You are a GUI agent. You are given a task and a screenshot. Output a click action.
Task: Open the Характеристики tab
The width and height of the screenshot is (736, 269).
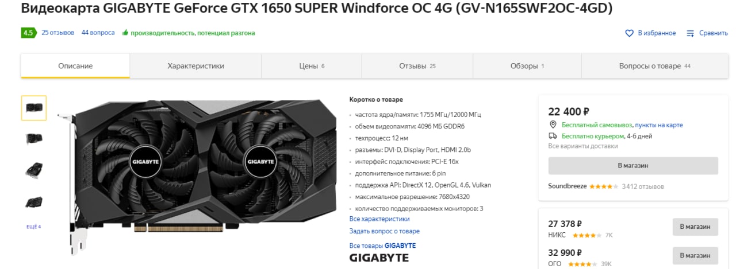pyautogui.click(x=195, y=66)
